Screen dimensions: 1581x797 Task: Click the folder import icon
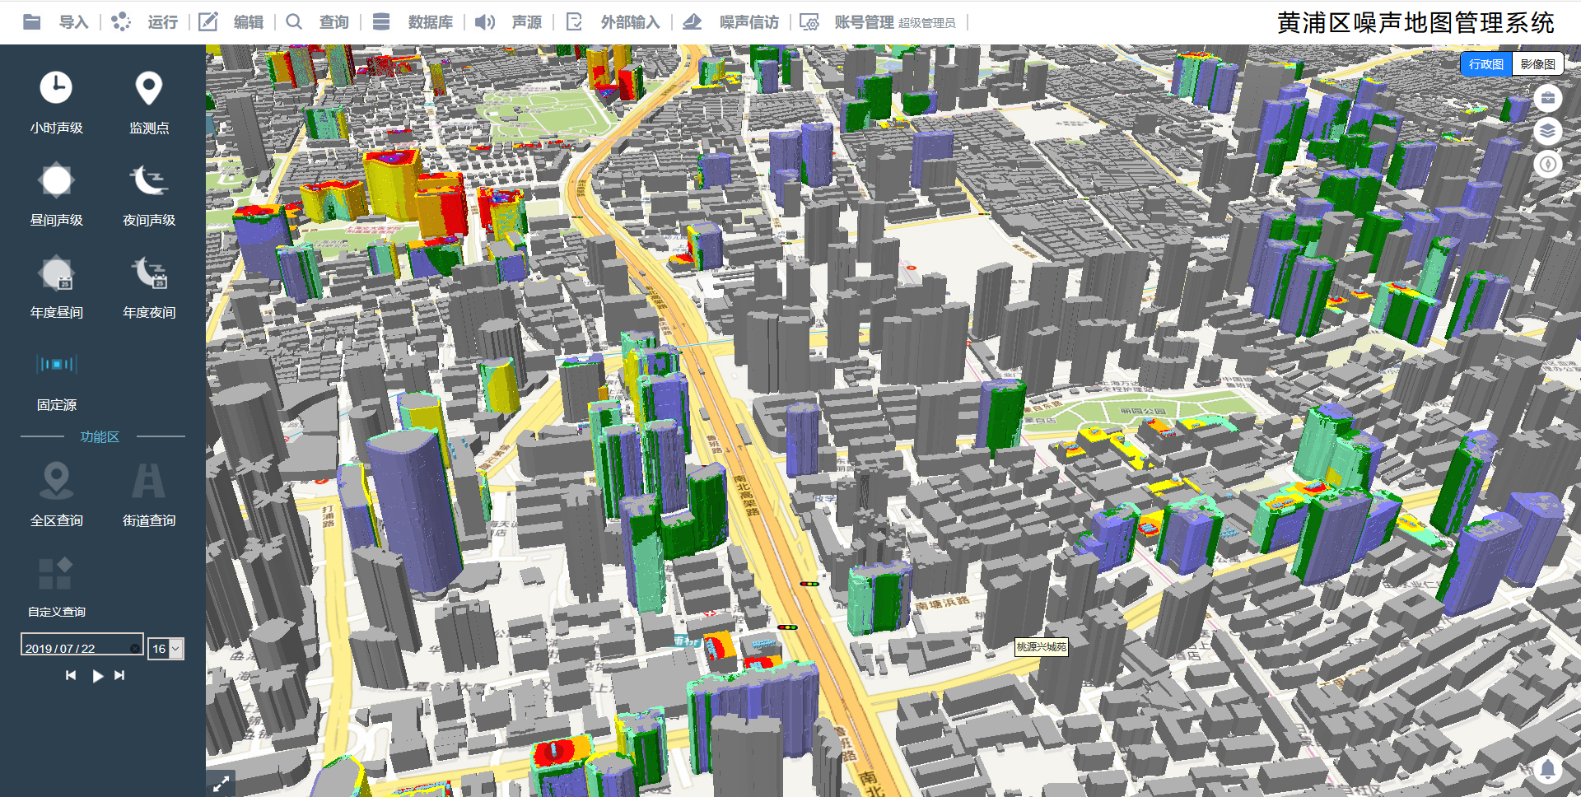point(32,22)
